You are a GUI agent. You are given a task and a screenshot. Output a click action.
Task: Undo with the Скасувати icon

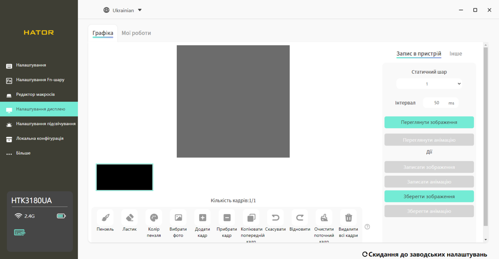point(275,218)
